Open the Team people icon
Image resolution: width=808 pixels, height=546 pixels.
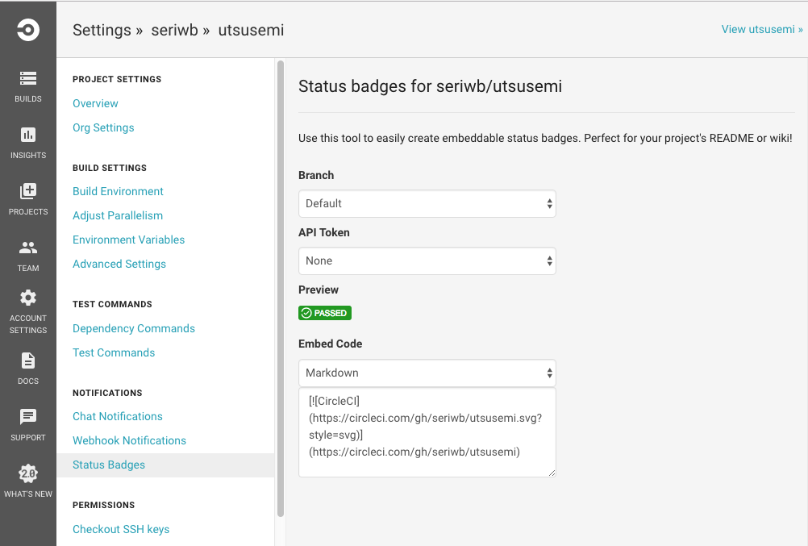(28, 248)
